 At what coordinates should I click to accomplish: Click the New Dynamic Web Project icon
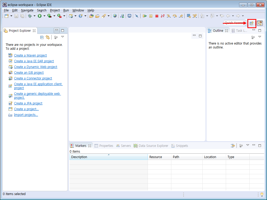tap(71, 16)
